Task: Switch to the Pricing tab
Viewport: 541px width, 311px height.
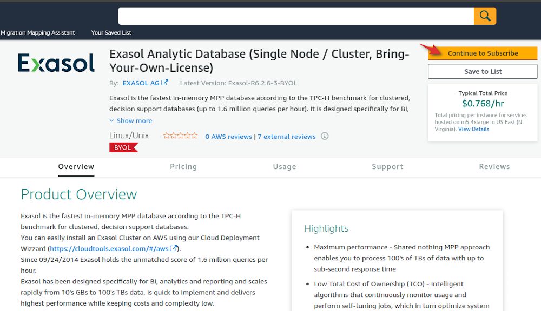Action: point(183,167)
